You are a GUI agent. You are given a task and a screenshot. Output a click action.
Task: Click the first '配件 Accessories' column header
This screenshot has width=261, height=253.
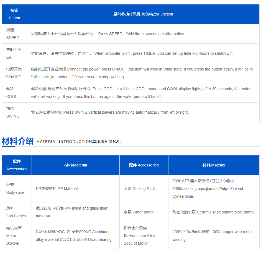[17, 165]
